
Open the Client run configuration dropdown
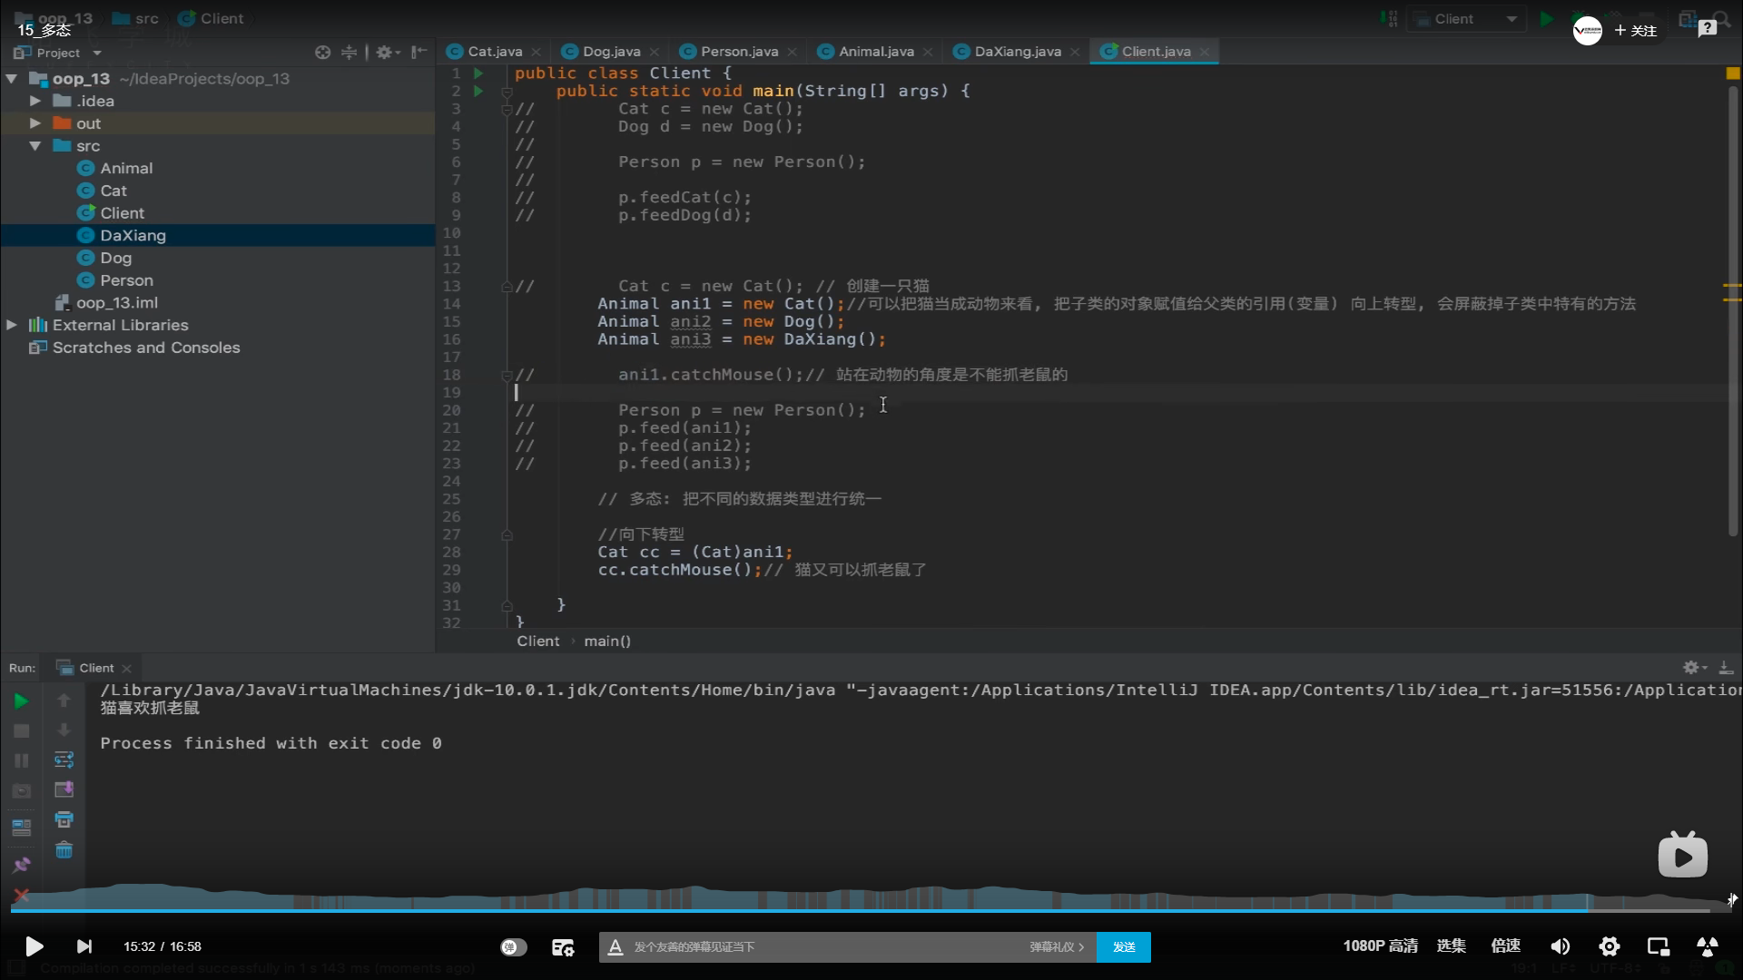1511,19
